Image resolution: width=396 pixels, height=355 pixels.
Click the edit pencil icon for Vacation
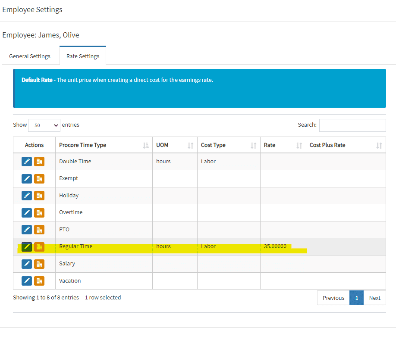(x=27, y=281)
